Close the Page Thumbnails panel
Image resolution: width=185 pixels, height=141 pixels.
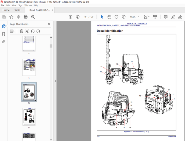49,24
